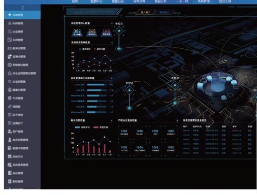Expand the arrow beside the protocol count panel title

pos(177,120)
